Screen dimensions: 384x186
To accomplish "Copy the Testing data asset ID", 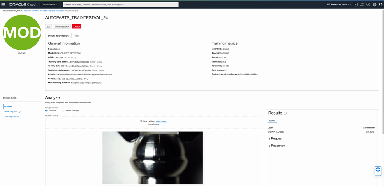I will point(99,66).
